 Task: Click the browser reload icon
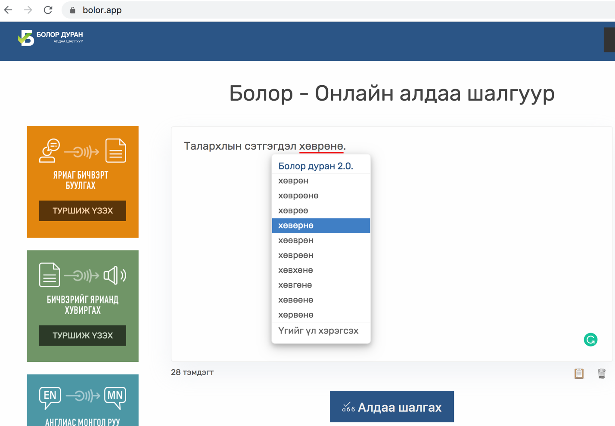pyautogui.click(x=48, y=10)
